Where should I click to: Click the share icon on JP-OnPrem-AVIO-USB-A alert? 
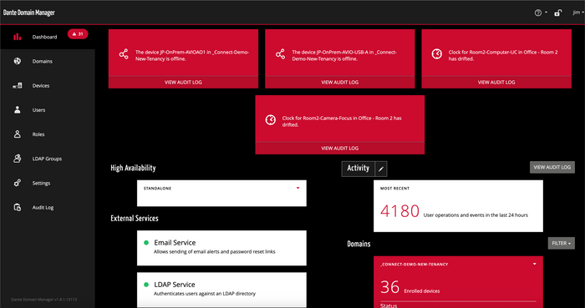[x=280, y=54]
